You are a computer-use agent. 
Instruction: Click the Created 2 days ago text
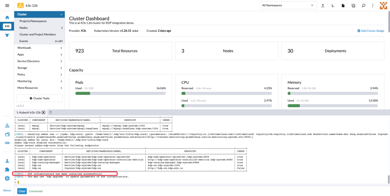click(159, 31)
